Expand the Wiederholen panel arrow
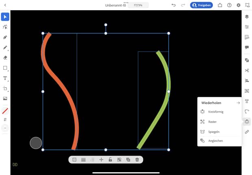 238,103
